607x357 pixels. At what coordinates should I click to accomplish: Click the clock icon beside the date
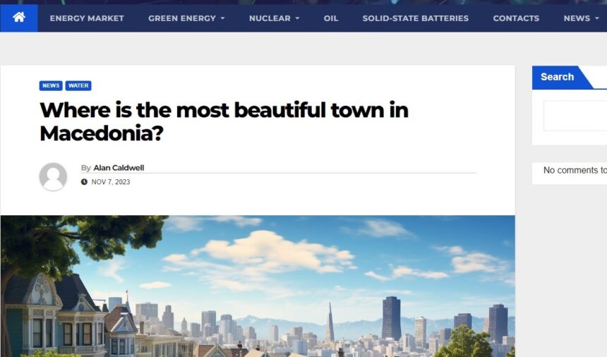84,182
